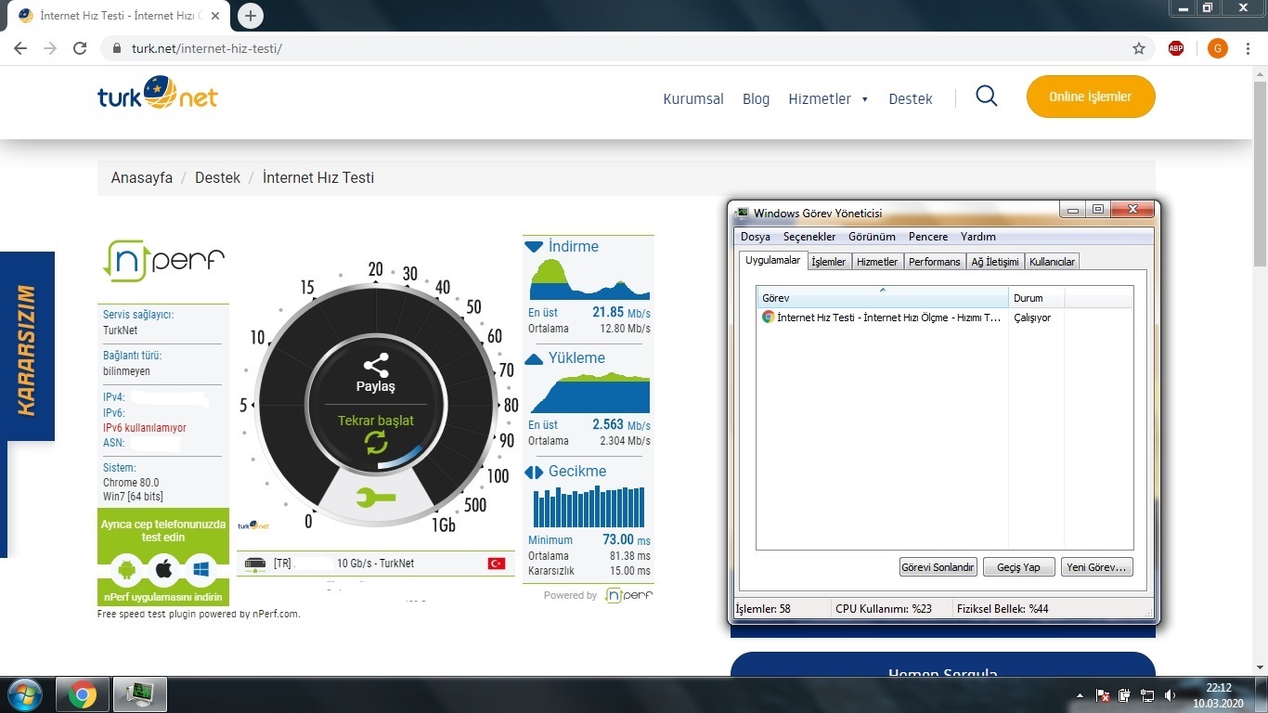Select the server 10 Gb/s - TurkNet selector

[375, 564]
